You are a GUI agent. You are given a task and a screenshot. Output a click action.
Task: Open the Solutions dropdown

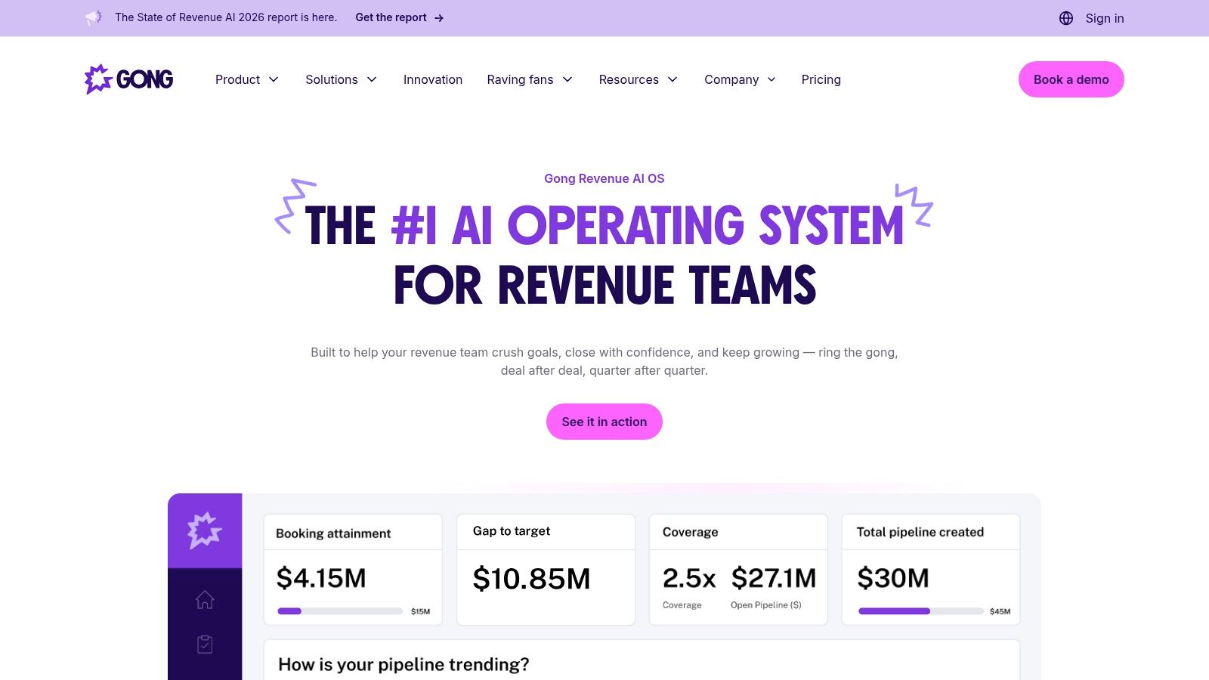341,79
